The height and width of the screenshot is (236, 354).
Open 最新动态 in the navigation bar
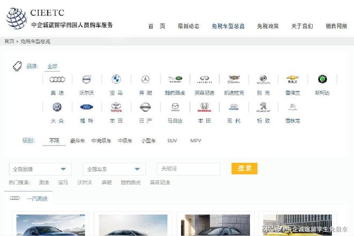point(188,26)
